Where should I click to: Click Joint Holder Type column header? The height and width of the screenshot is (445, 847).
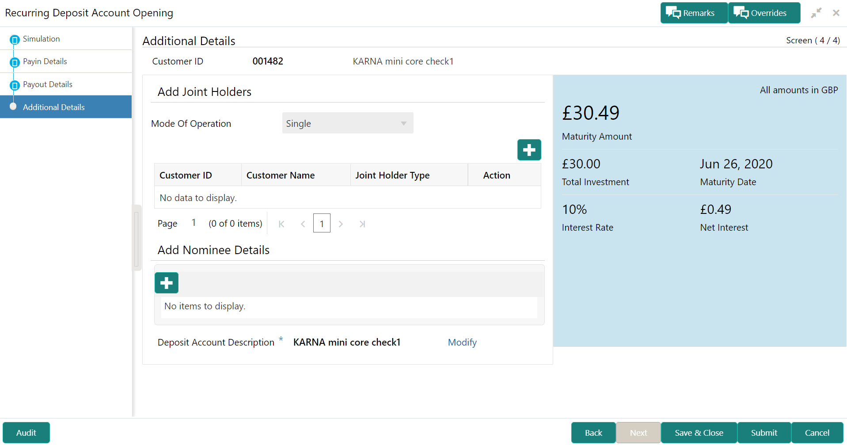(x=409, y=175)
